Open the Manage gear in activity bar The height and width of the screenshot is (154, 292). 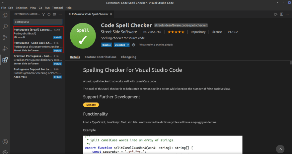coord(5,152)
